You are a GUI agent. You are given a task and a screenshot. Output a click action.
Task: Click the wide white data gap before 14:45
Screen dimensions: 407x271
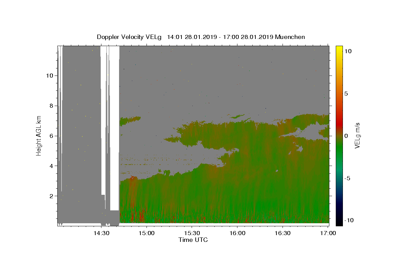point(115,129)
